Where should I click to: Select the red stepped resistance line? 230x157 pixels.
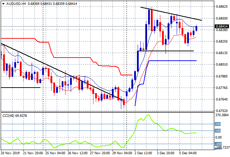72,58
